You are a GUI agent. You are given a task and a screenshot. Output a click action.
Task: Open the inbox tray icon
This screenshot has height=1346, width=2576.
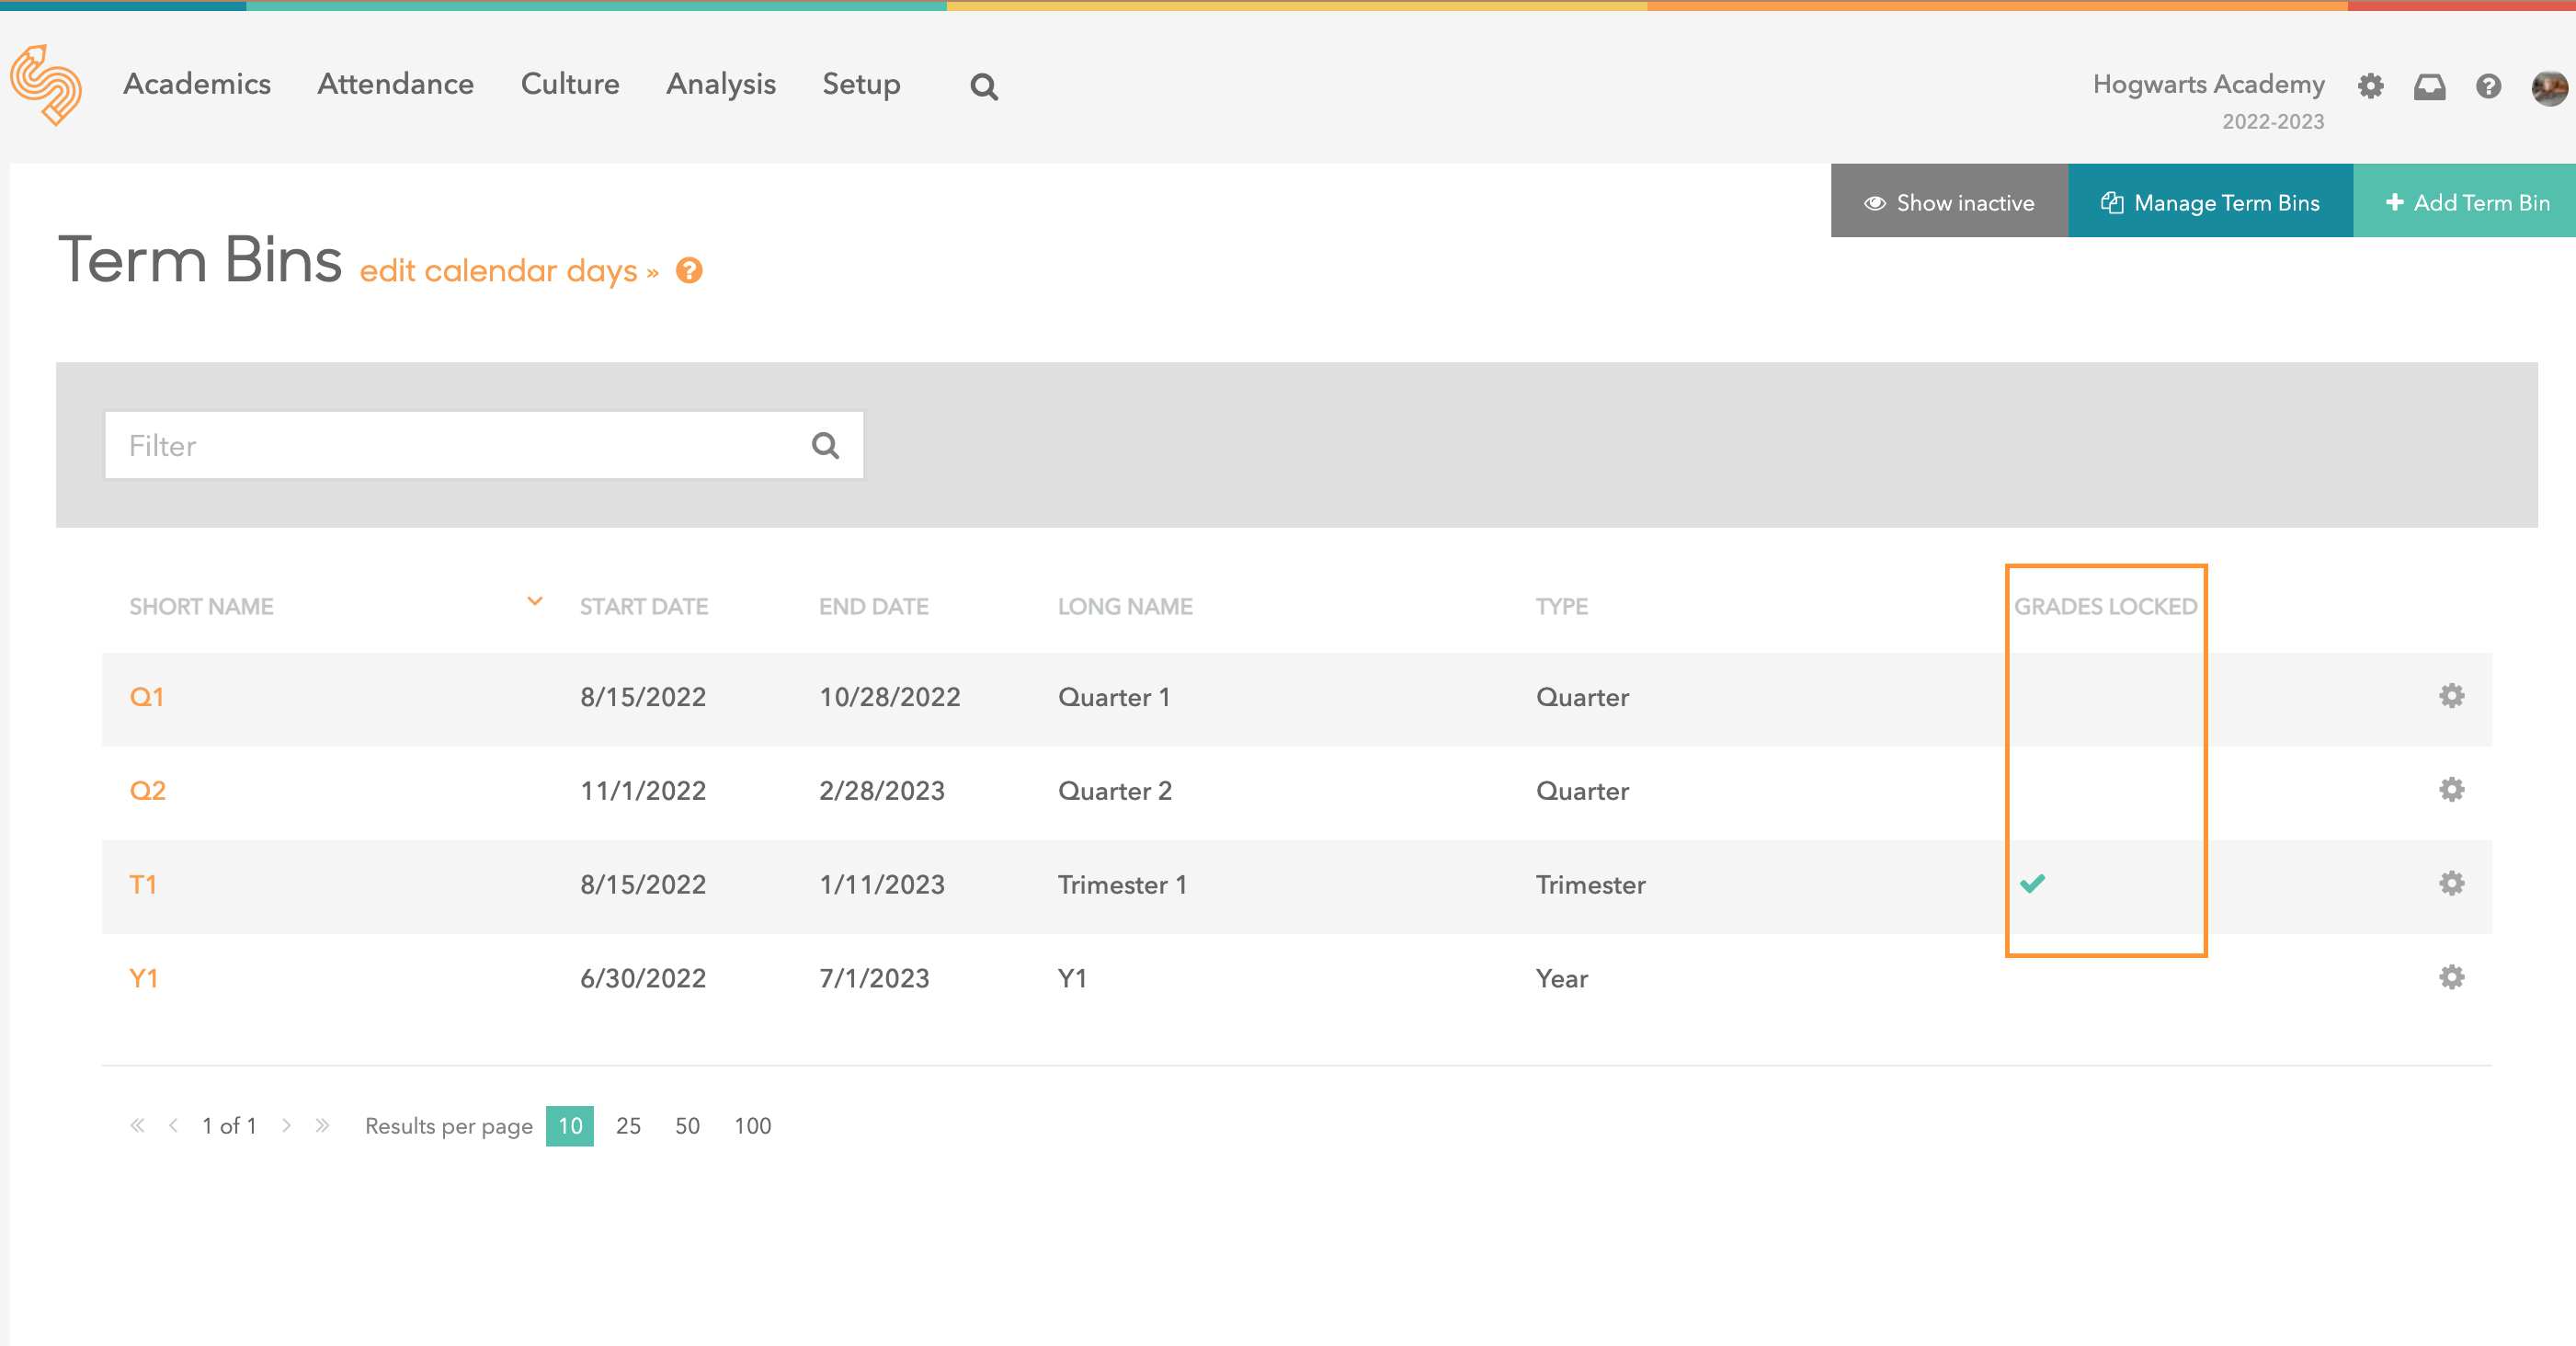[2429, 87]
